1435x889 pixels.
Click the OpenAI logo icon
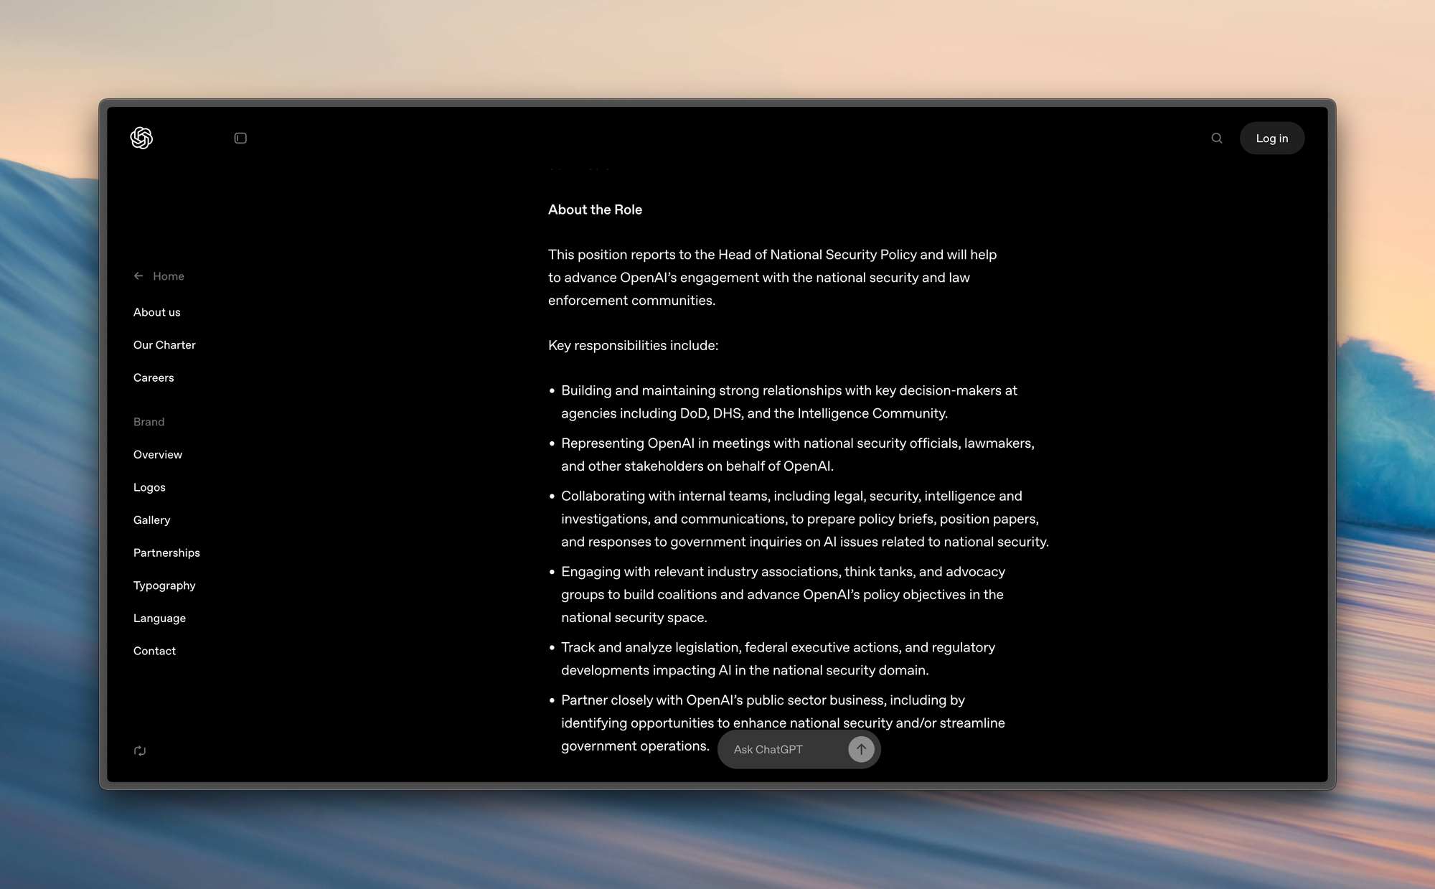[x=141, y=138]
